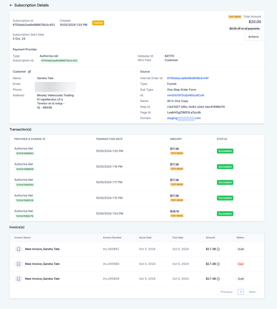277x309 pixels.
Task: Open the staging domain link
Action: pos(184,118)
